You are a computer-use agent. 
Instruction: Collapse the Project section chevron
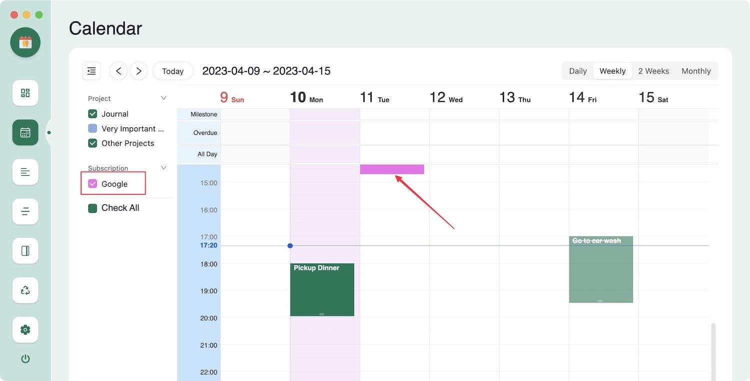pos(163,98)
